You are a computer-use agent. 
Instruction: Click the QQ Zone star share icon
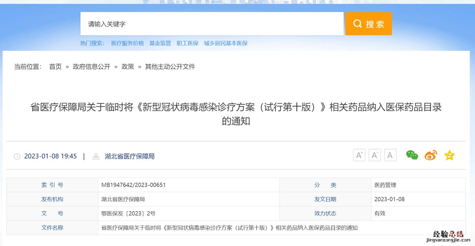(449, 155)
